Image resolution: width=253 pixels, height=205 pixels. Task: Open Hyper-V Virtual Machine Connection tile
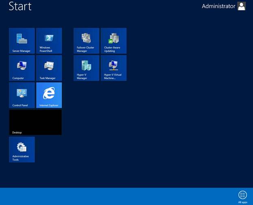click(114, 68)
